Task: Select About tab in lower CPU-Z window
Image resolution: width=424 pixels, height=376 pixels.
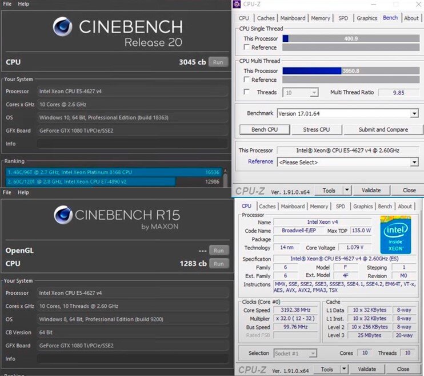Action: pyautogui.click(x=405, y=206)
